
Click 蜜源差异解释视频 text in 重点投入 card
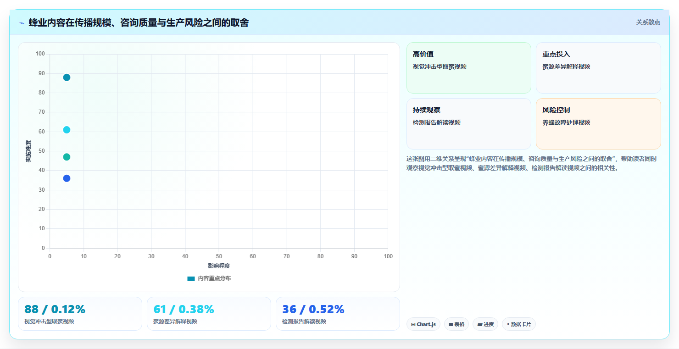tap(566, 66)
